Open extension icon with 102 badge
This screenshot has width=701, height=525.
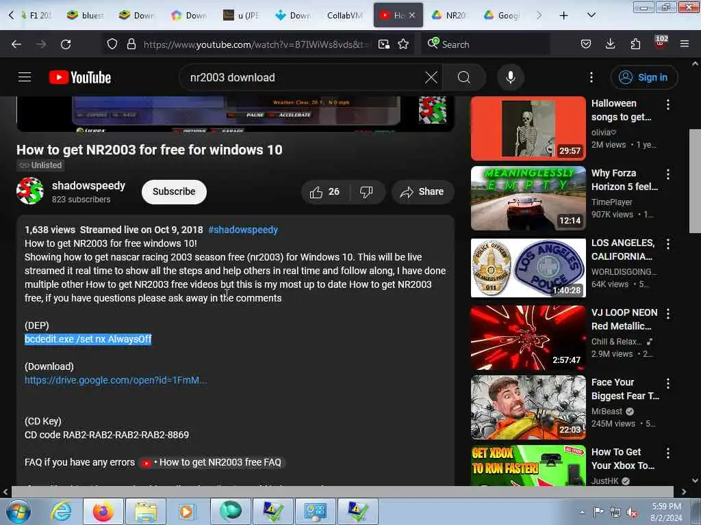tap(661, 43)
